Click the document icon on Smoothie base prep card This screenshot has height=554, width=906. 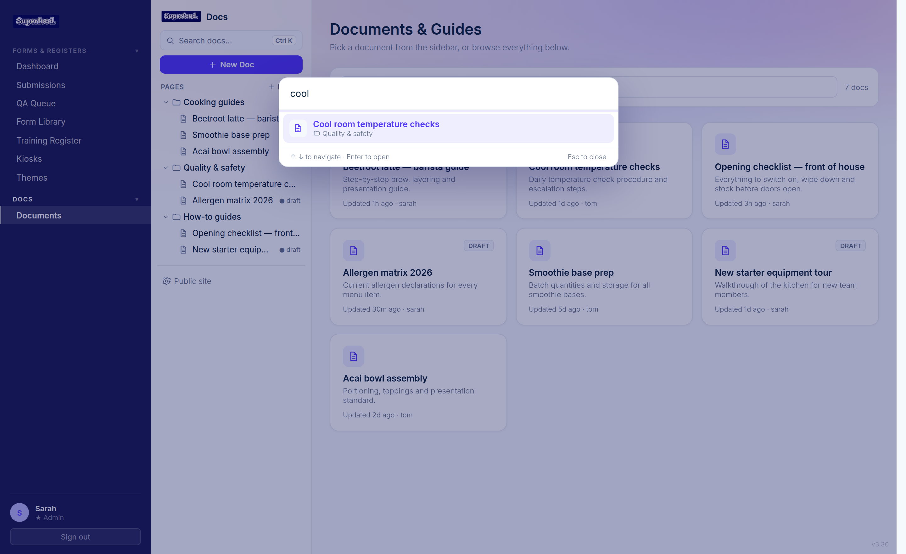540,251
